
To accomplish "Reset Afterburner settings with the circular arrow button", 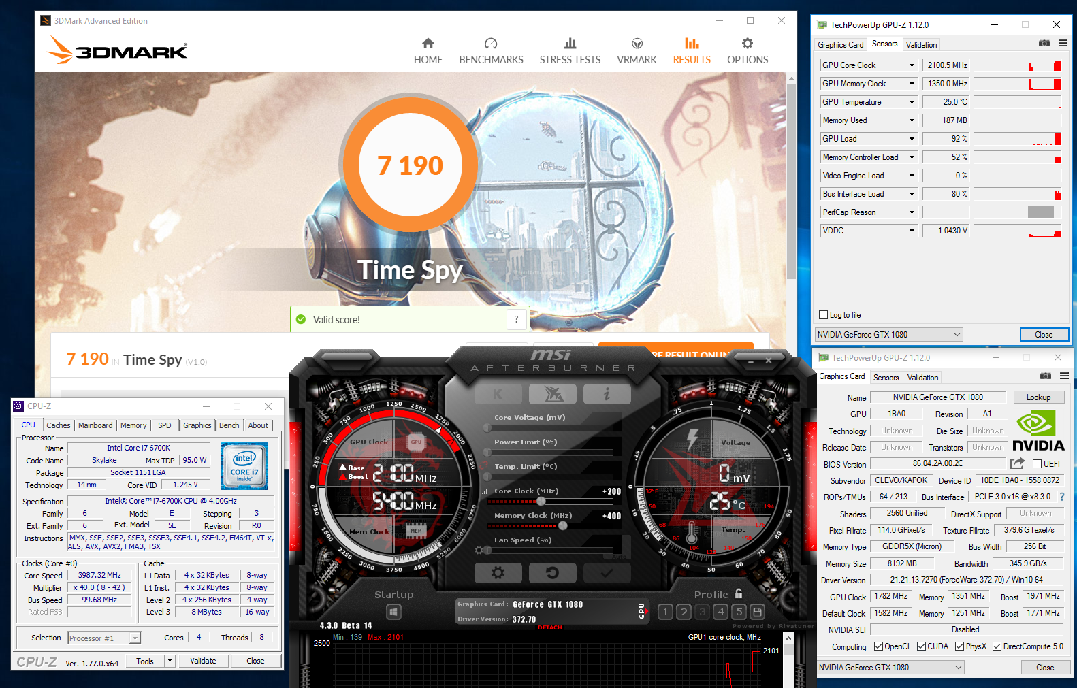I will coord(552,573).
